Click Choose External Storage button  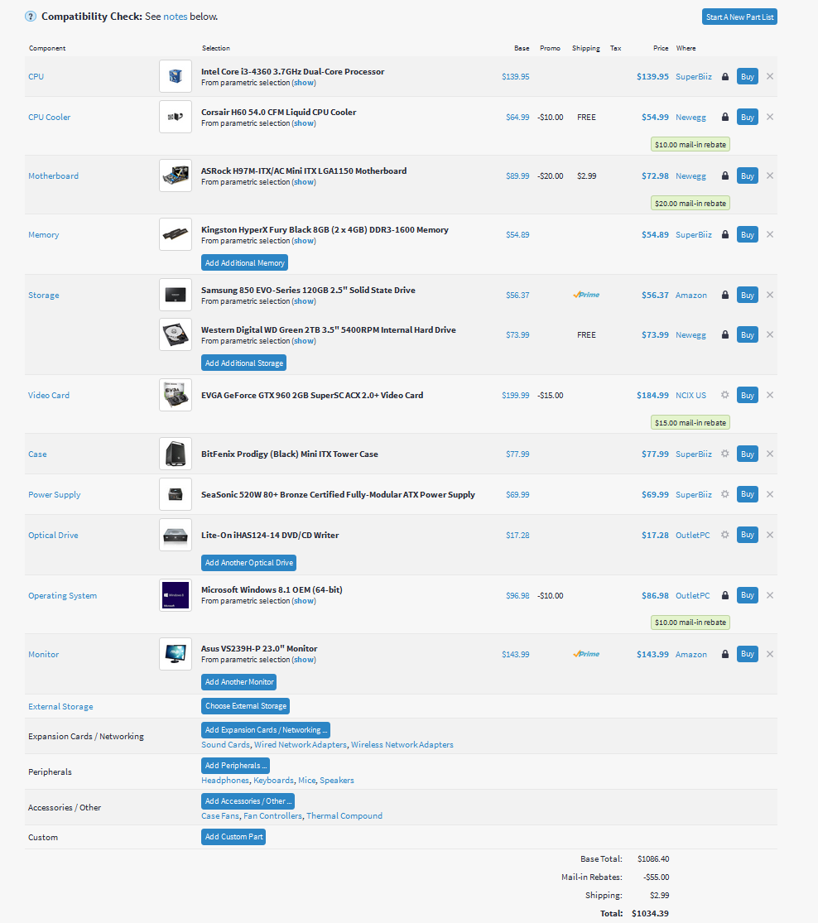(x=246, y=706)
